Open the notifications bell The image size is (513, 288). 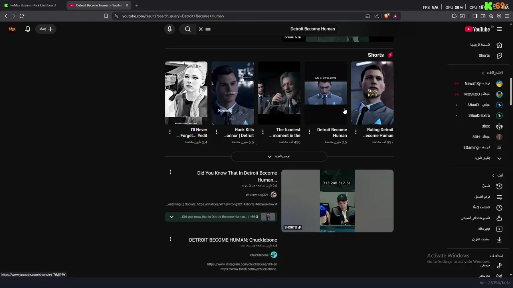point(28,29)
